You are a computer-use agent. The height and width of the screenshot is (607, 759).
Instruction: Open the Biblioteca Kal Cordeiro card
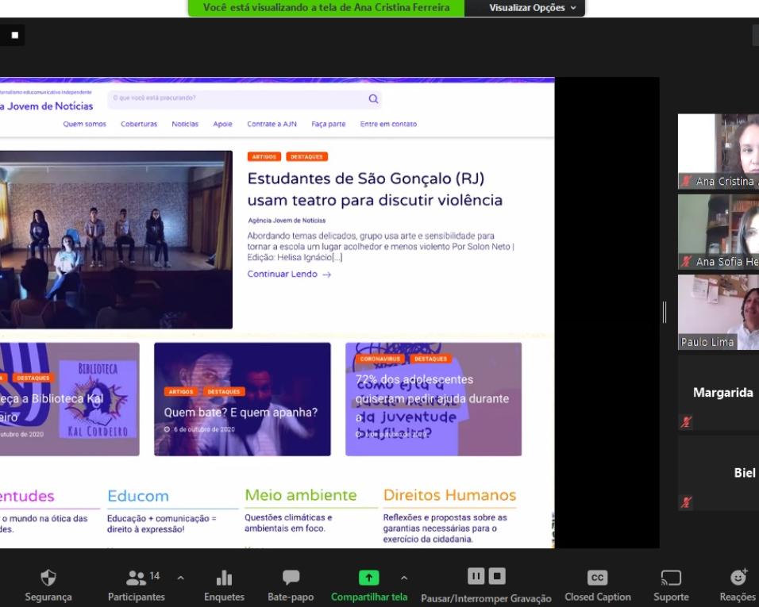tap(69, 399)
